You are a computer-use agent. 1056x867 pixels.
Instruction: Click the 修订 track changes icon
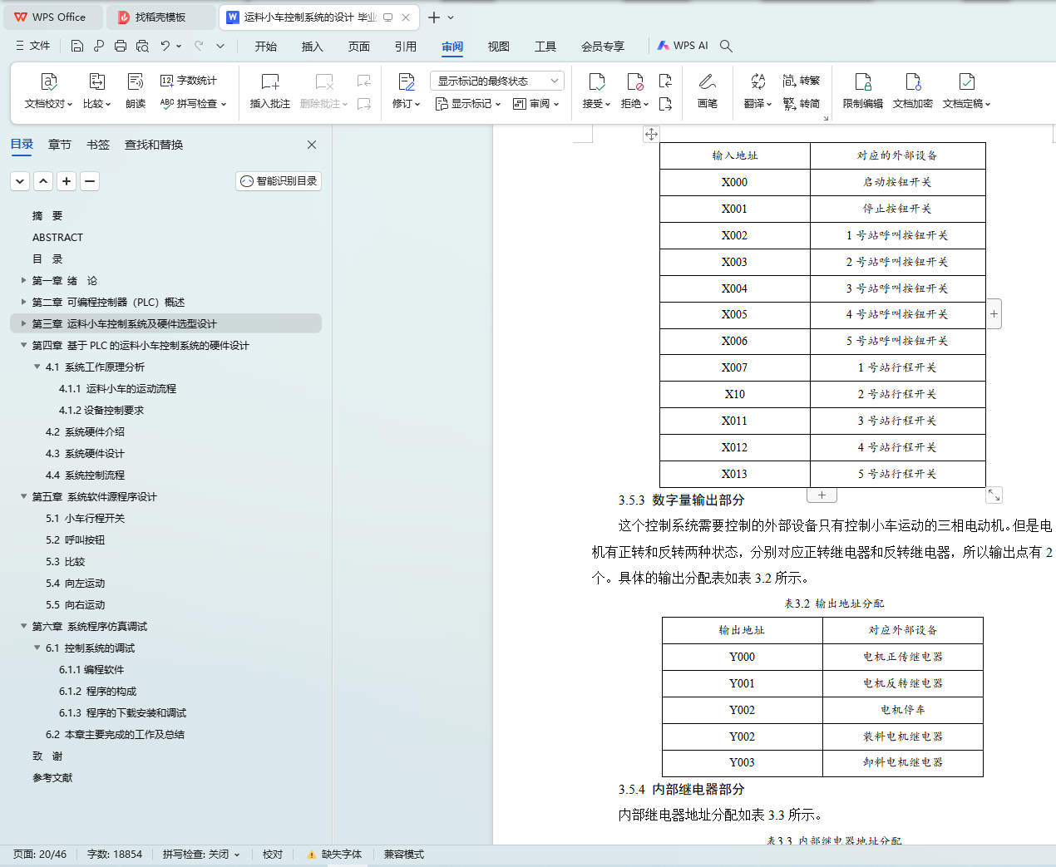point(407,81)
